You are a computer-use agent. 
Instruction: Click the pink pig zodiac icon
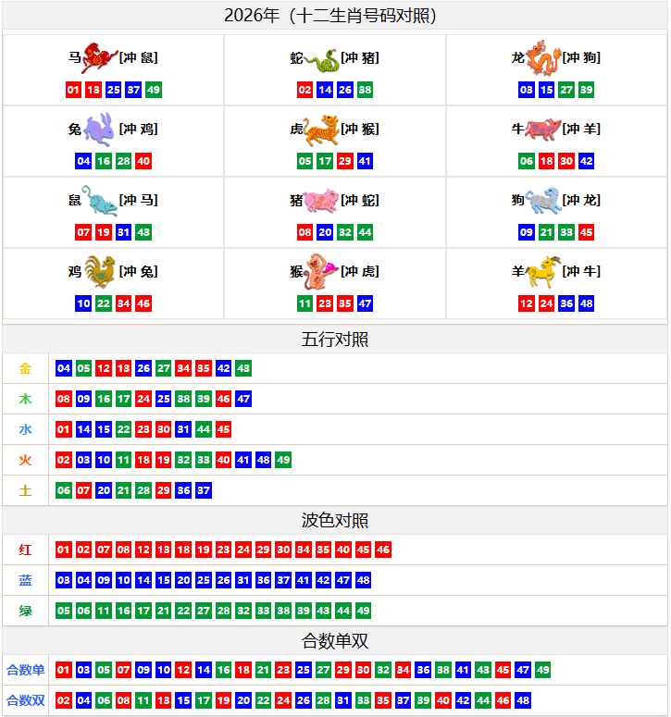tap(321, 200)
